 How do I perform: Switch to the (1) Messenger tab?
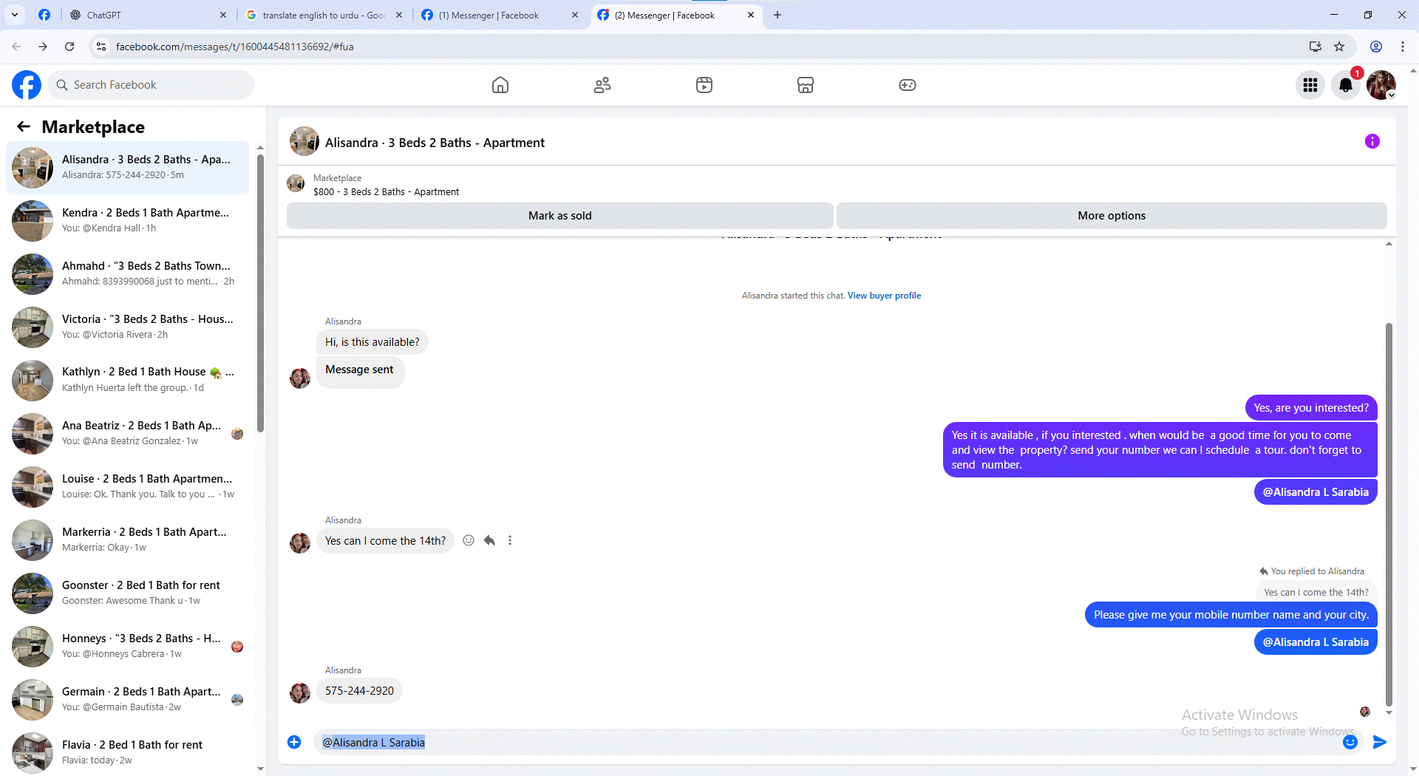[x=499, y=15]
